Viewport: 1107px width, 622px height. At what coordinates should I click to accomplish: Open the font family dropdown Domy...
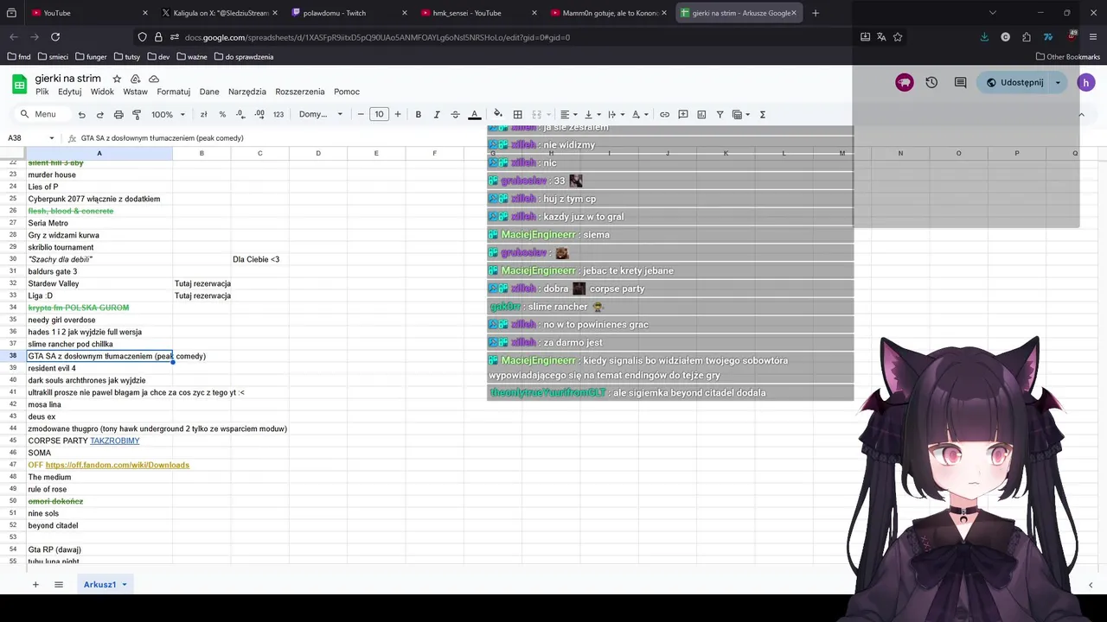(x=321, y=114)
